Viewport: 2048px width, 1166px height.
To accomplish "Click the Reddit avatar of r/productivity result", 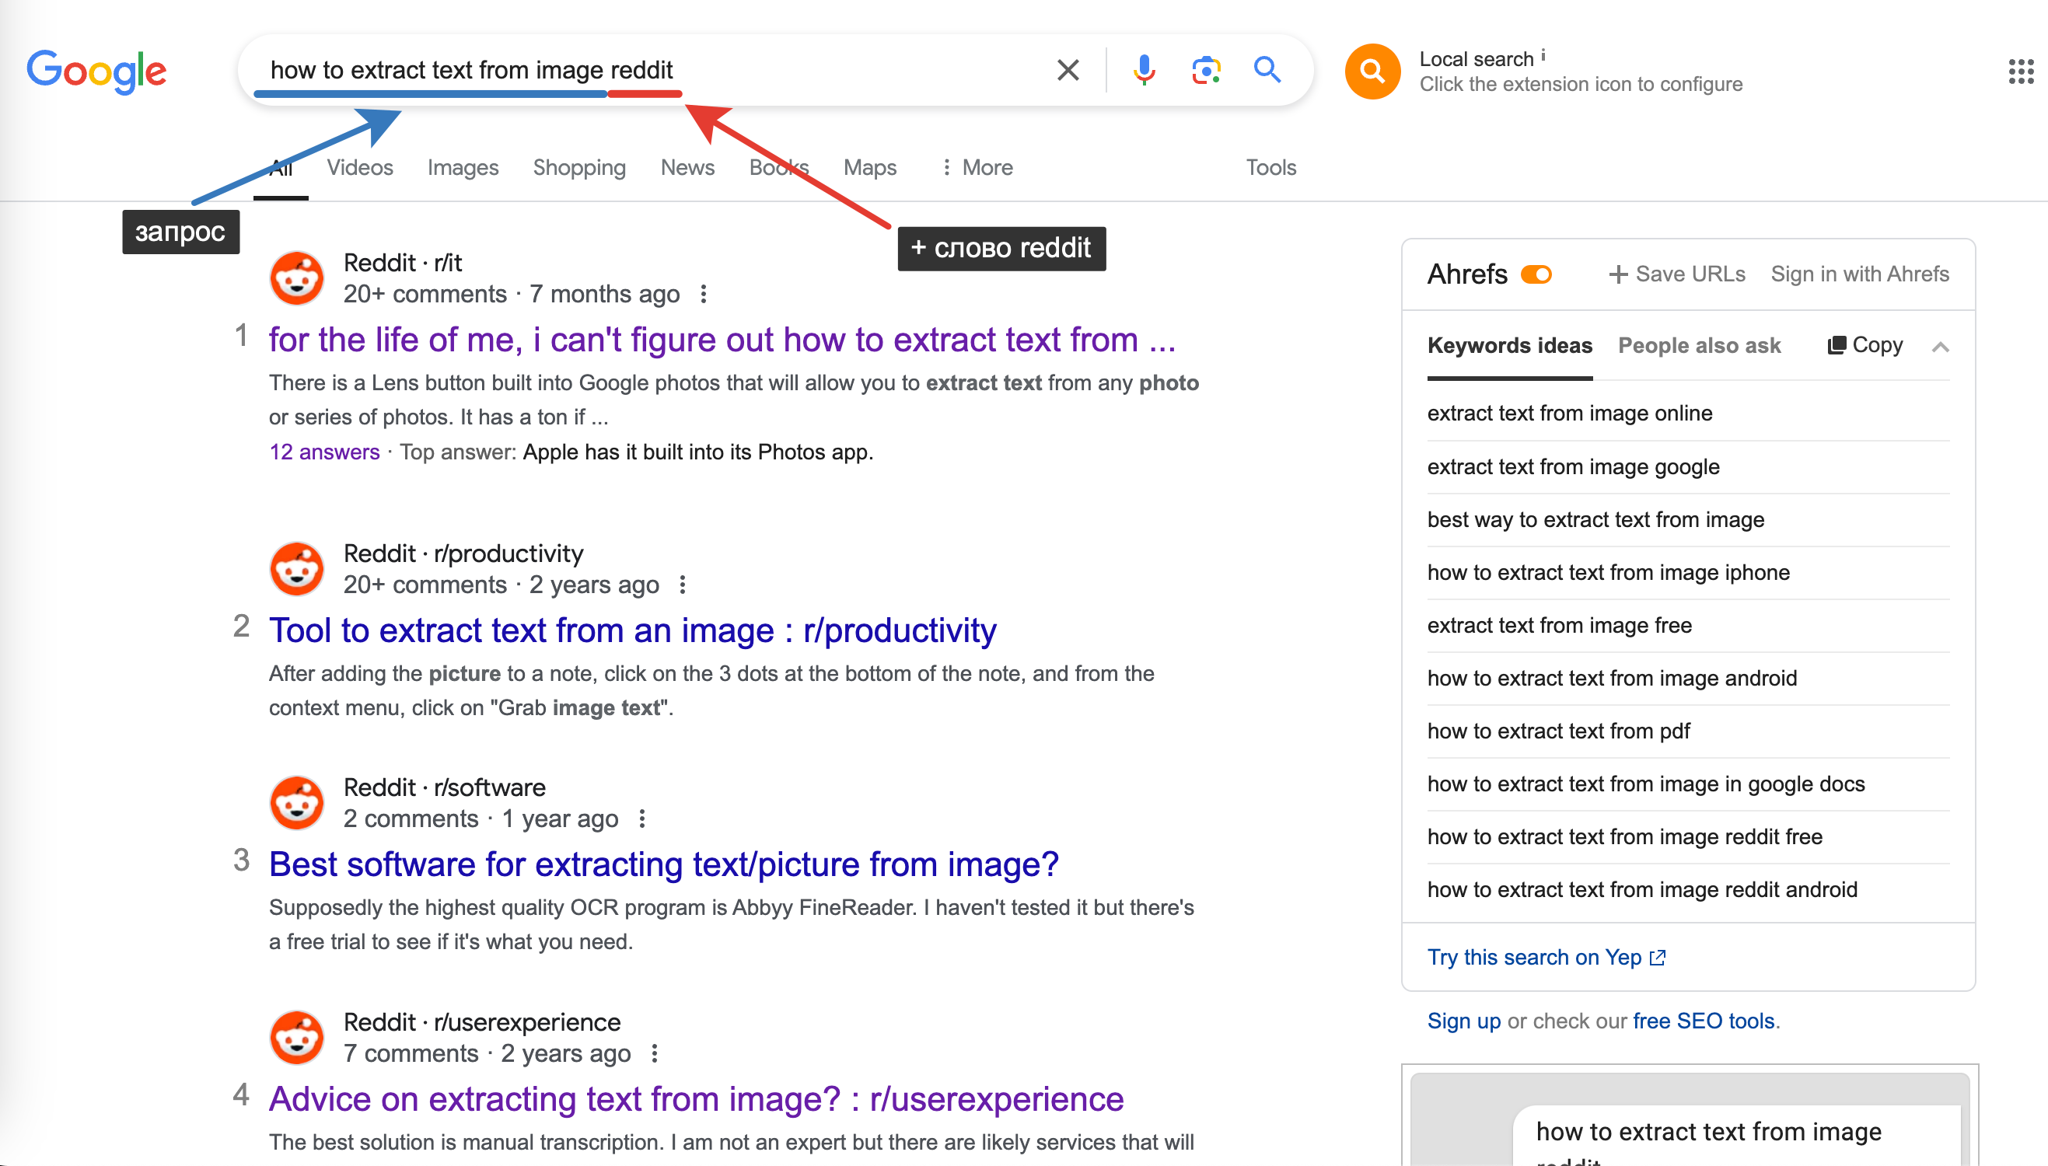I will click(x=296, y=568).
